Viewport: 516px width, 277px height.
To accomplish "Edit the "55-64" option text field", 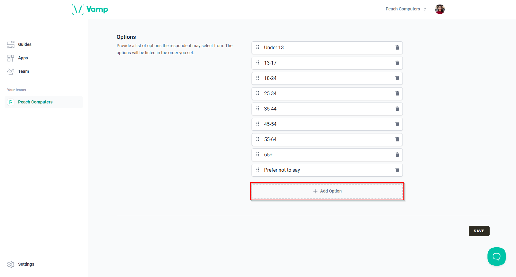I will pos(327,140).
